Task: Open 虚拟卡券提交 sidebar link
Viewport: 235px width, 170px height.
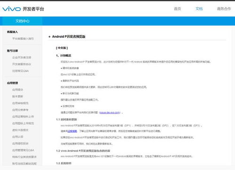Action: click(x=20, y=130)
